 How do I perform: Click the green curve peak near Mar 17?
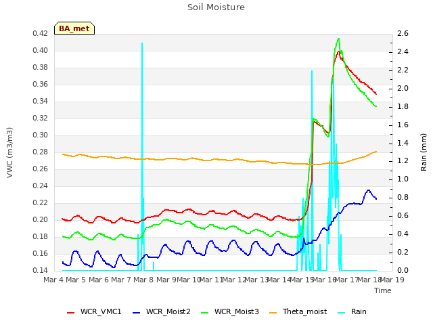(x=339, y=39)
